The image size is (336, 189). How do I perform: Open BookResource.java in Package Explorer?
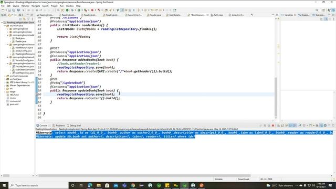(x=24, y=48)
